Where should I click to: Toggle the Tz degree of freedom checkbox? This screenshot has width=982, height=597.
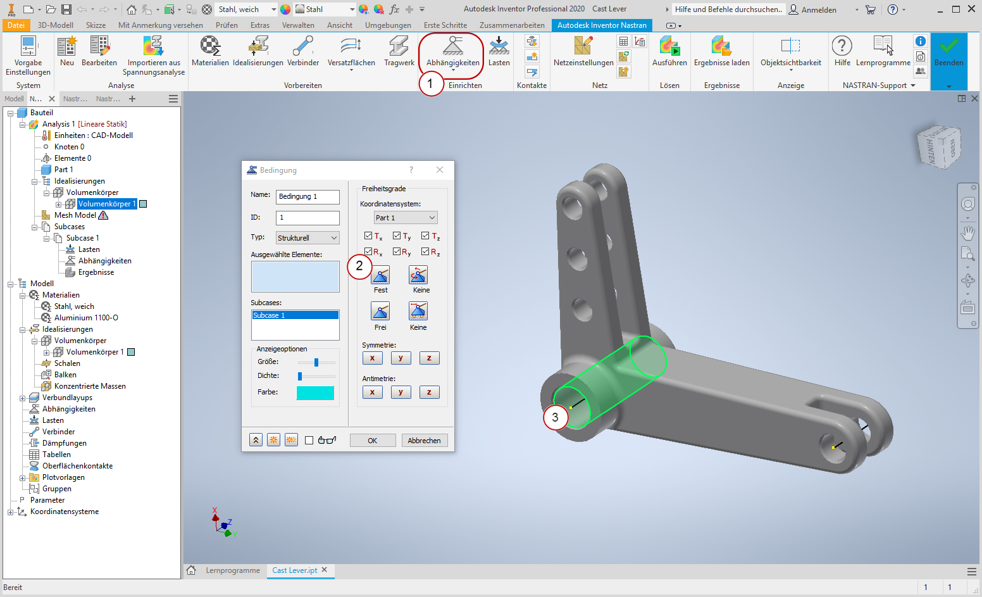[x=425, y=236]
